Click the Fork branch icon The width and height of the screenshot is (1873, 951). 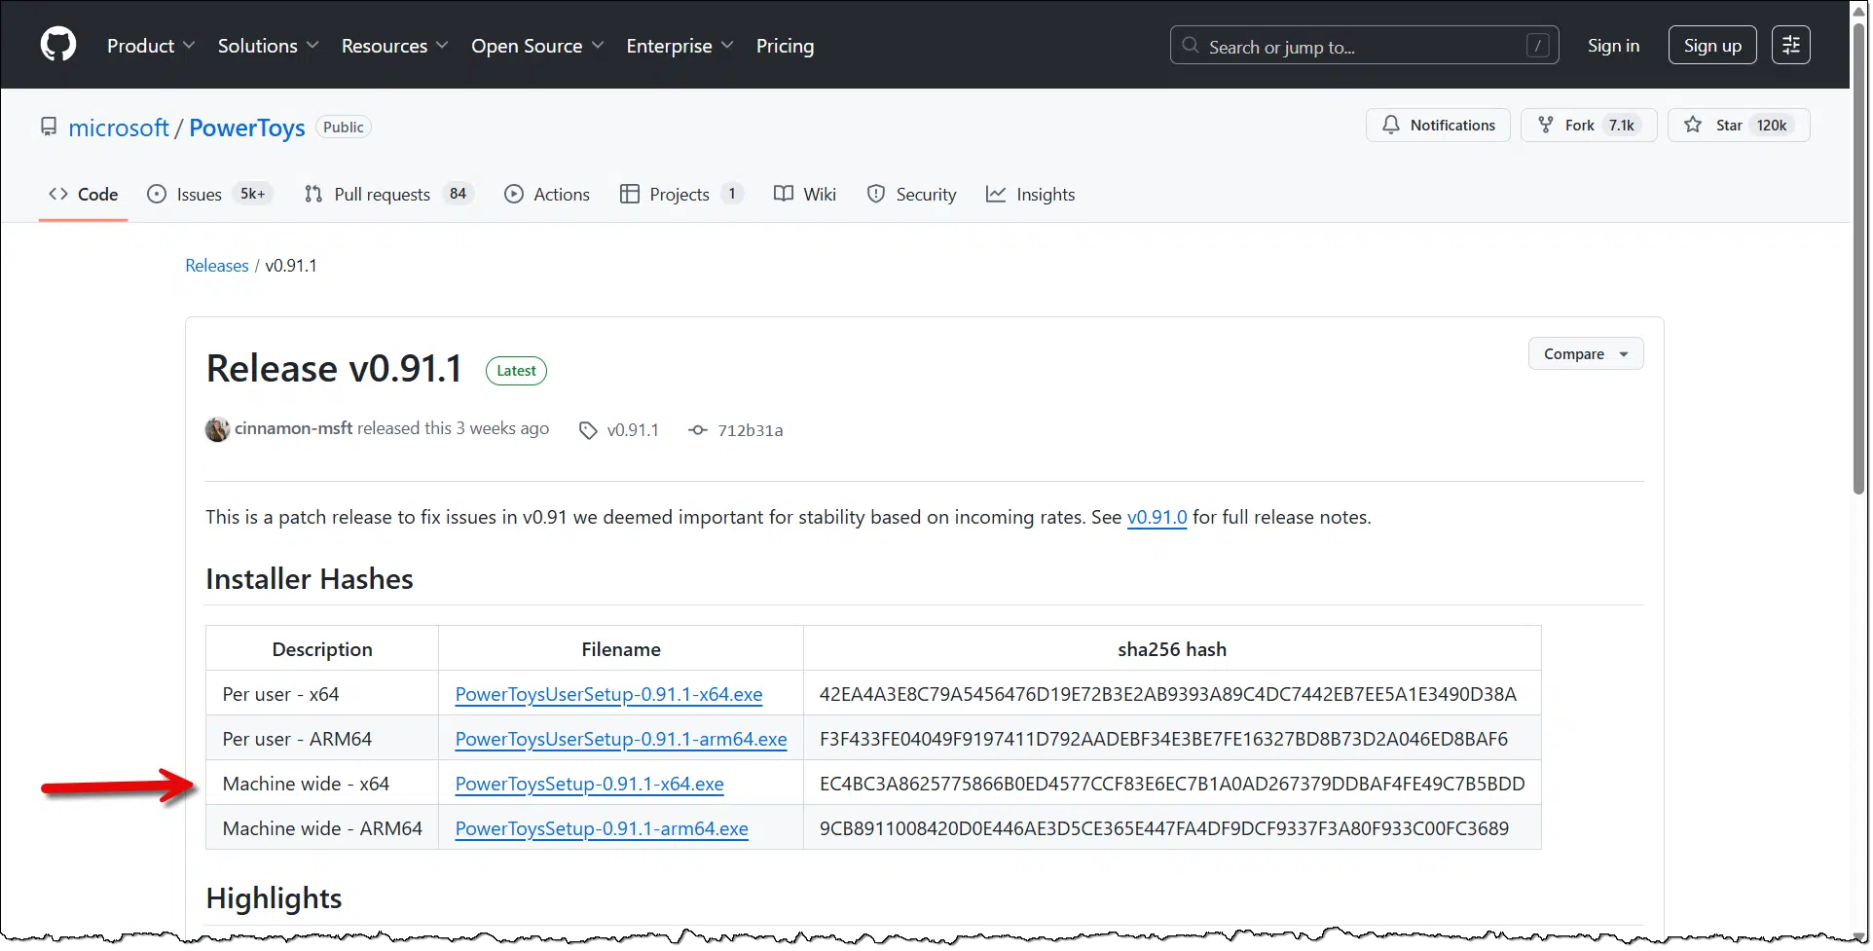click(x=1545, y=125)
